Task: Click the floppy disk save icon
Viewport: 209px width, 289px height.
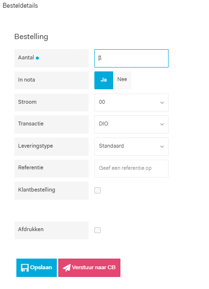Action: click(x=25, y=268)
